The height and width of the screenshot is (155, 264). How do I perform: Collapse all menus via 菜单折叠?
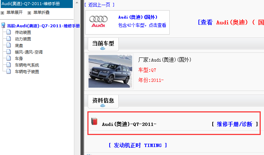pyautogui.click(x=42, y=12)
